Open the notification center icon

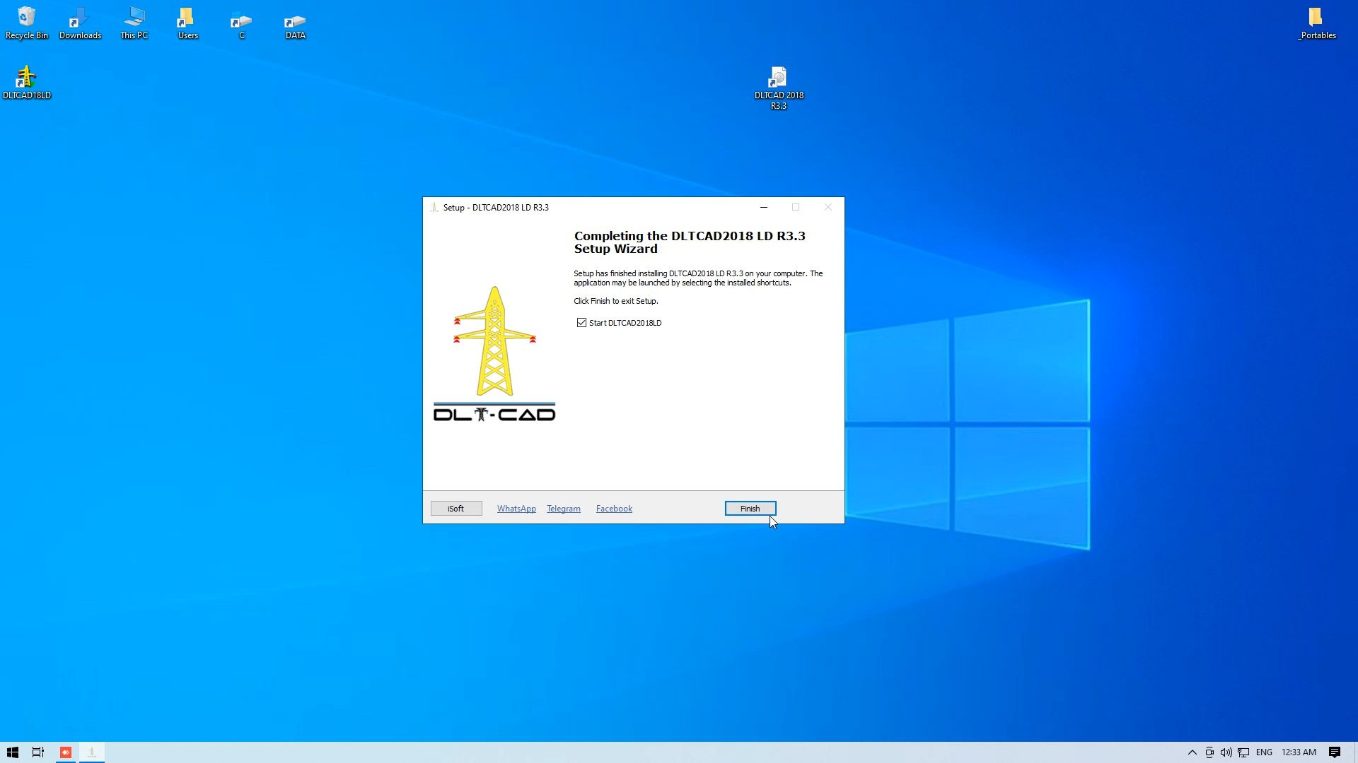coord(1335,752)
